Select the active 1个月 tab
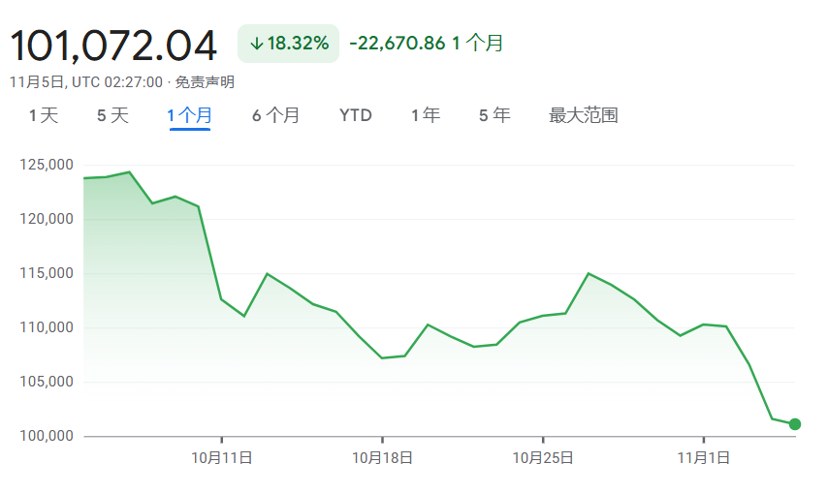Image resolution: width=828 pixels, height=494 pixels. pyautogui.click(x=190, y=116)
